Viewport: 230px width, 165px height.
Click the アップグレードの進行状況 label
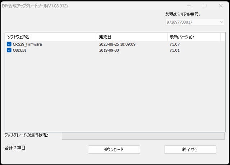click(x=27, y=135)
